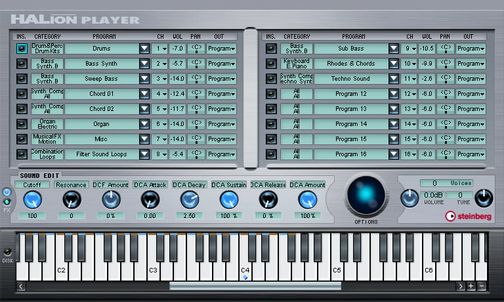Select the instrument slot button for Program 14
Screen dimensions: 504x302
271,124
